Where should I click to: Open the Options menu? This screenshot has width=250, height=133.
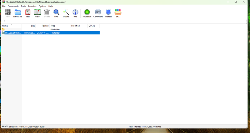tap(42, 6)
